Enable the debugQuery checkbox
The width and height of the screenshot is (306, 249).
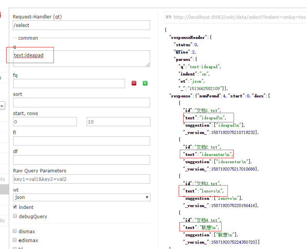click(x=15, y=216)
